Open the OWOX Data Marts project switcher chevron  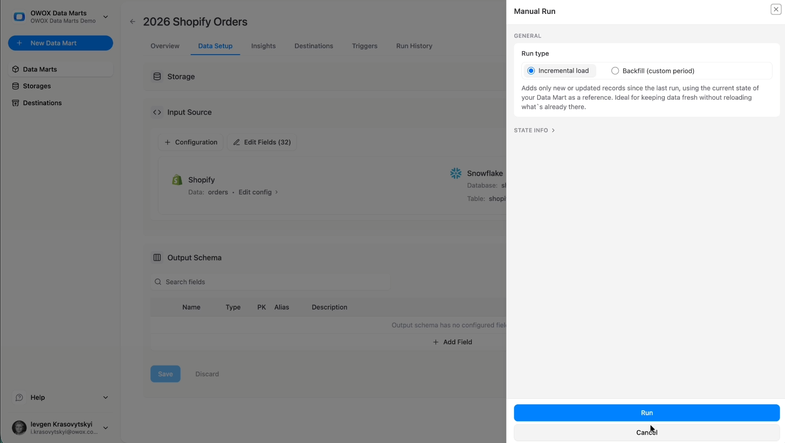(105, 17)
